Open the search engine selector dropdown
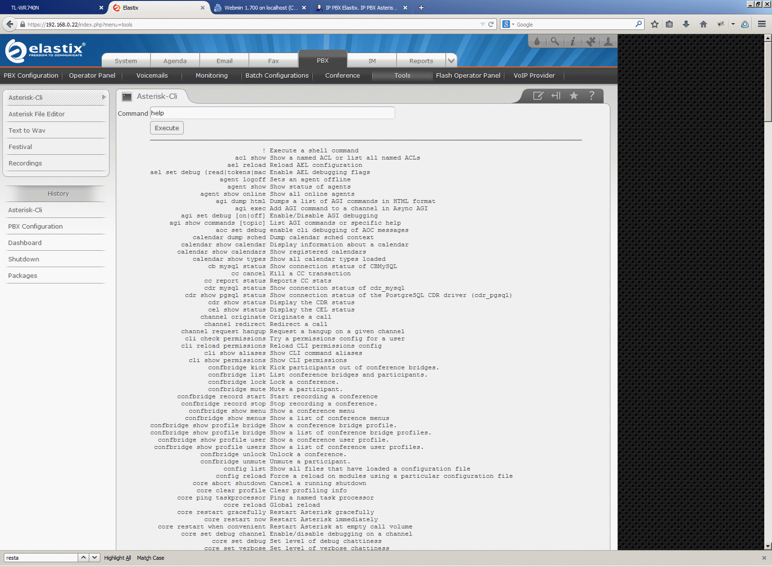The image size is (772, 567). (x=508, y=24)
